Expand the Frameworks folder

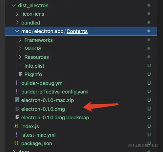tap(20, 40)
